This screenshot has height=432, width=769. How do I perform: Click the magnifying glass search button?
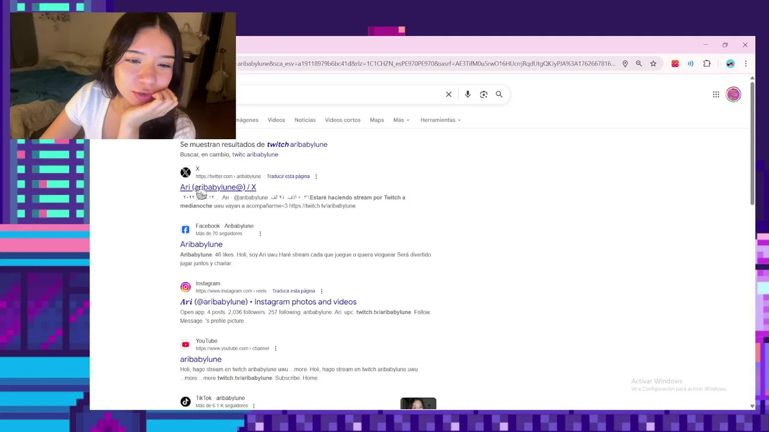point(499,94)
